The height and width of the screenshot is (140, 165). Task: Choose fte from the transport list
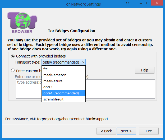pos(63,69)
